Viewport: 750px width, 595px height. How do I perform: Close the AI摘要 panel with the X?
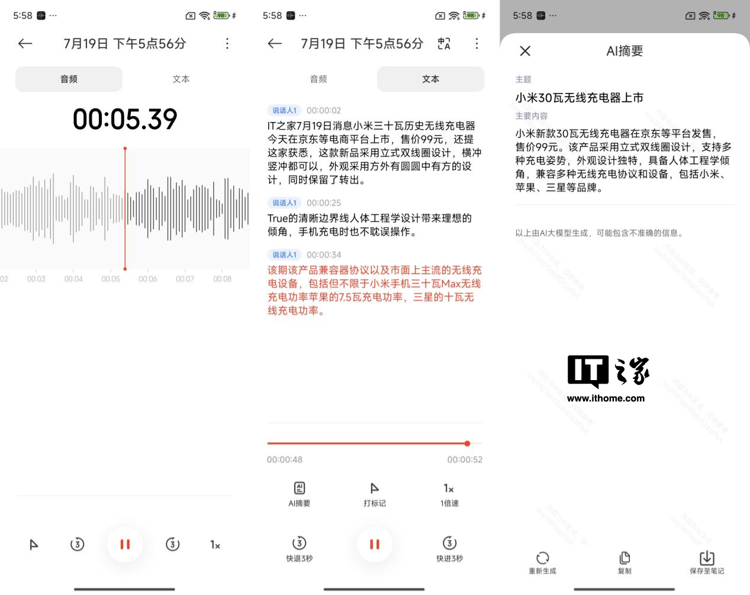click(524, 51)
